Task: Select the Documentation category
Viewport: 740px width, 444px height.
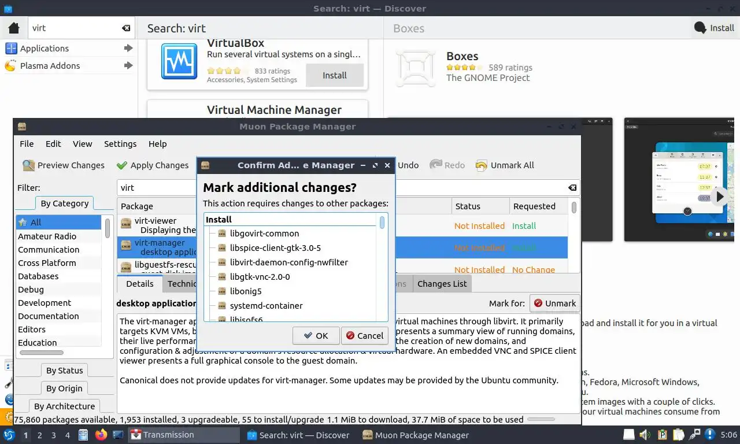Action: pos(59,316)
